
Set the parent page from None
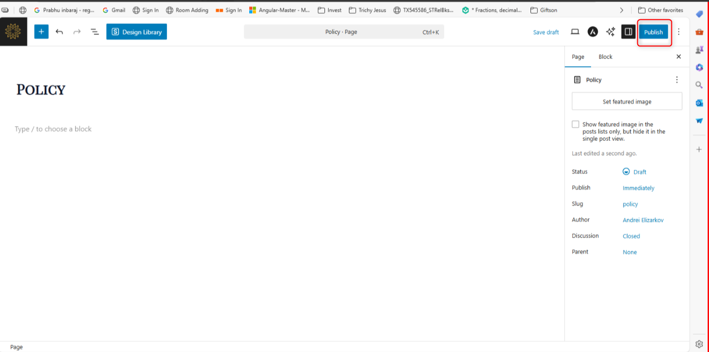(630, 252)
